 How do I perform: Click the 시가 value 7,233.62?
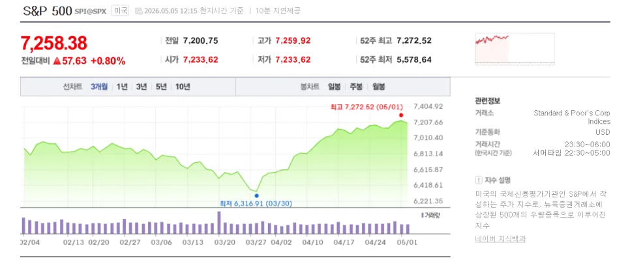(200, 60)
